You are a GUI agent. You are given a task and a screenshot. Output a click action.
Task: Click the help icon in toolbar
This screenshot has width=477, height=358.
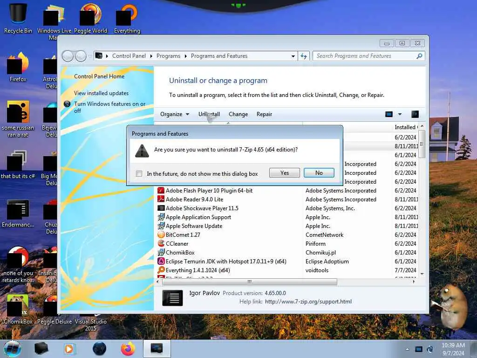415,114
